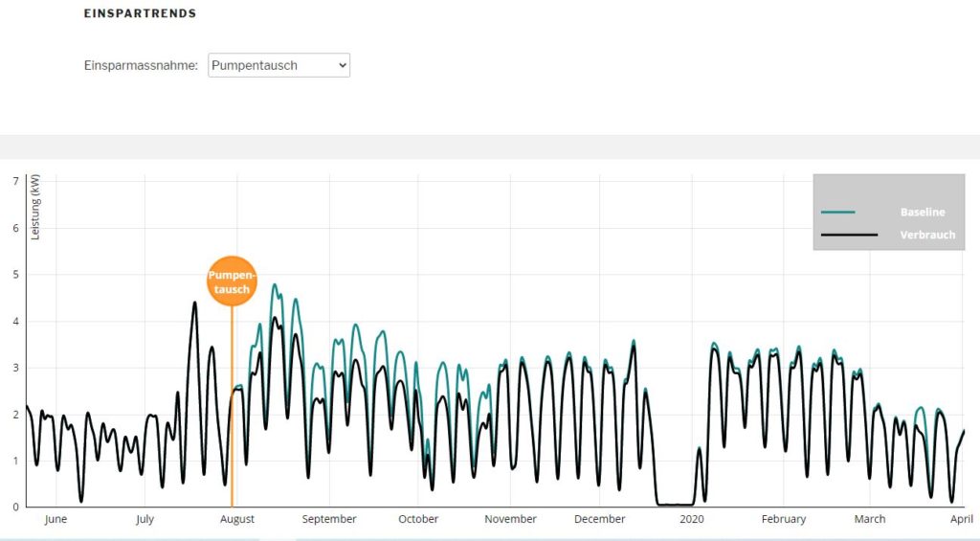The image size is (980, 541).
Task: Click the black Verbrauch legend line swatch
Action: coord(849,236)
